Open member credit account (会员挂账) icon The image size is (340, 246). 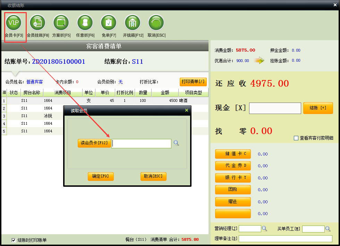point(38,23)
